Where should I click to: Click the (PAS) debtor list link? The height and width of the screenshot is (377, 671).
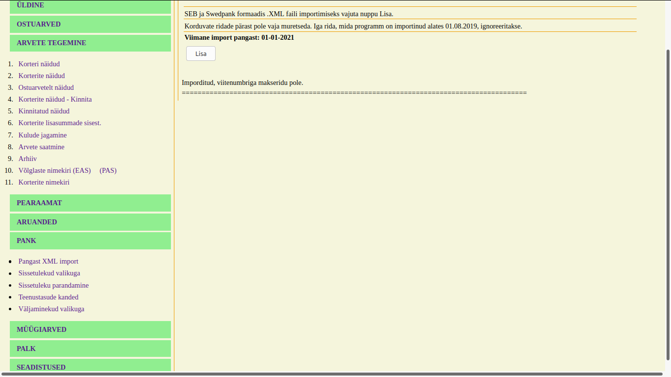tap(108, 170)
